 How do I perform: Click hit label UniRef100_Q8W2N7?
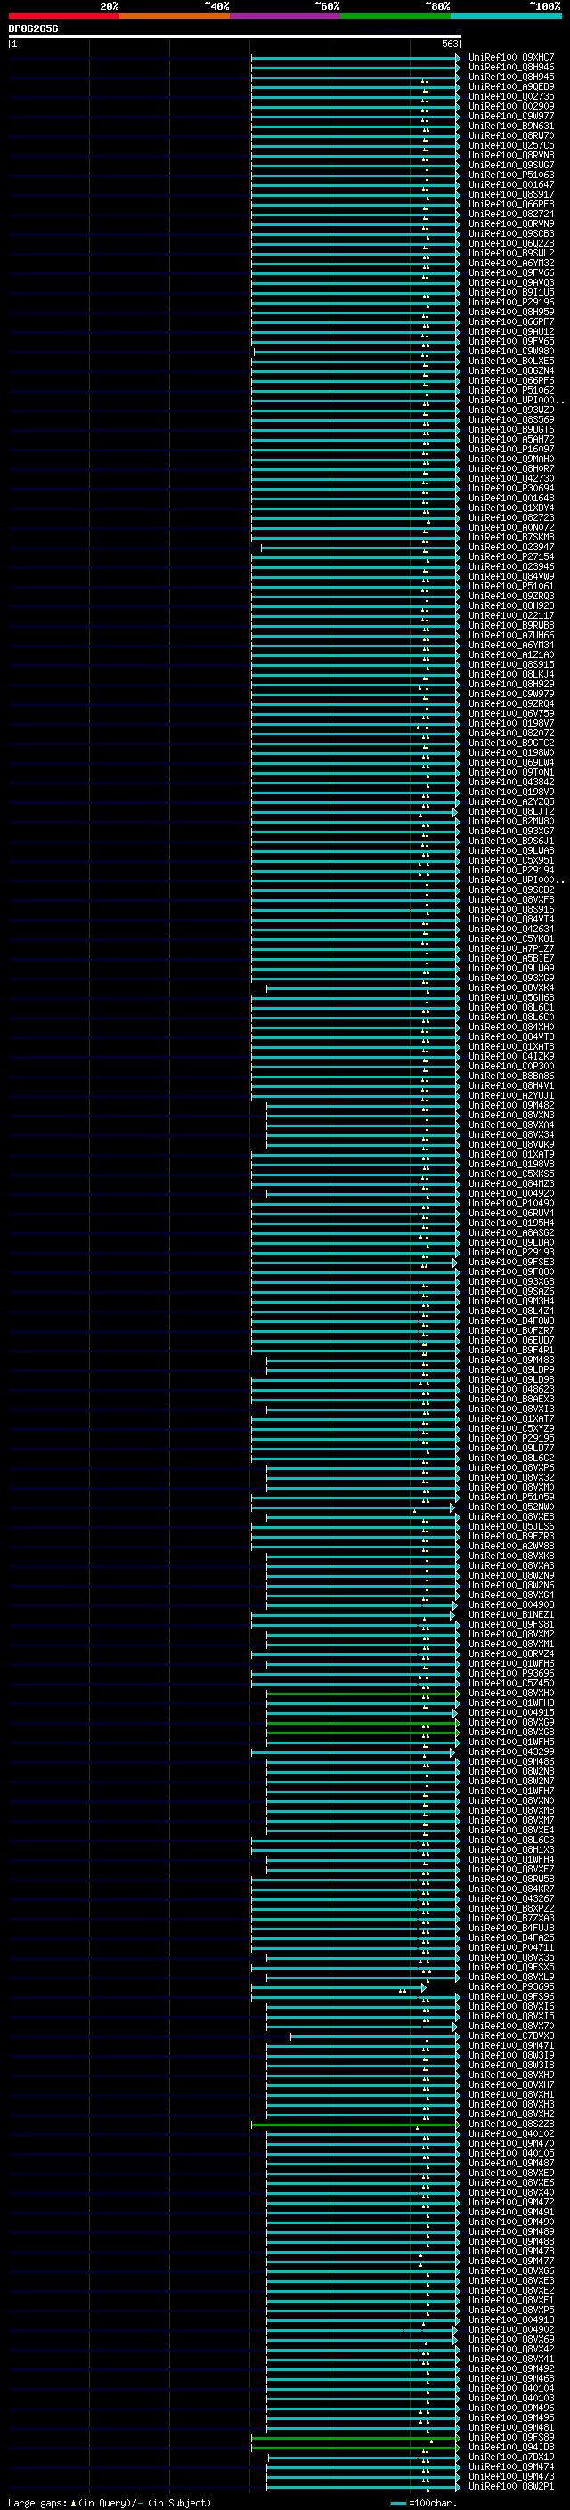coord(511,1781)
